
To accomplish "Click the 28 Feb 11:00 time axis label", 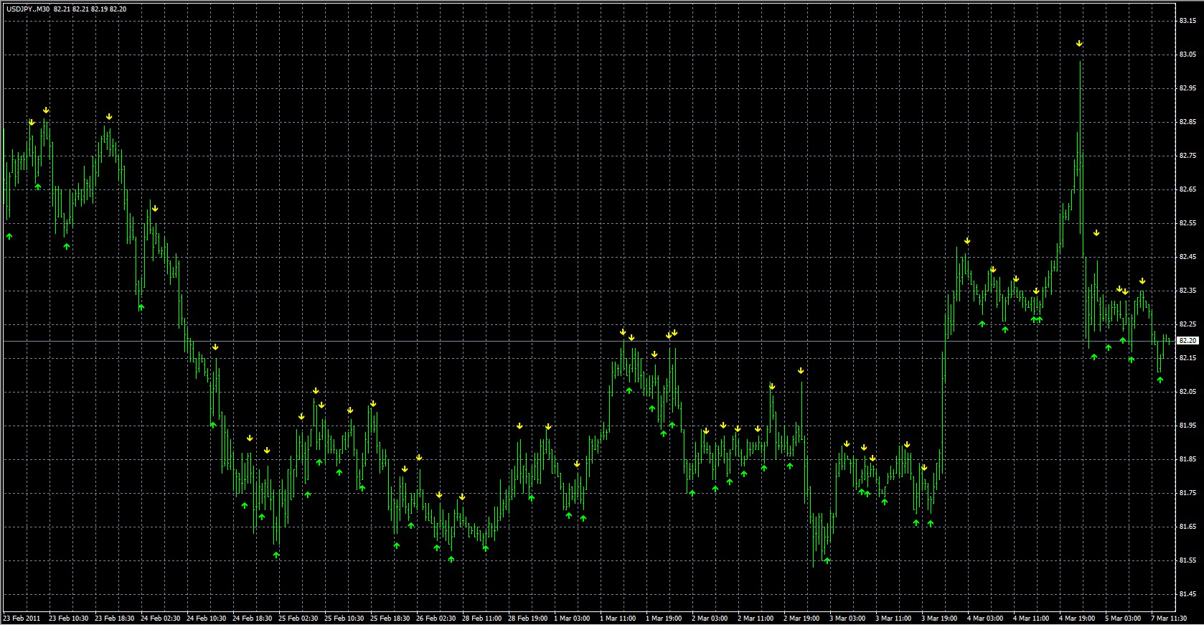I will pyautogui.click(x=481, y=619).
